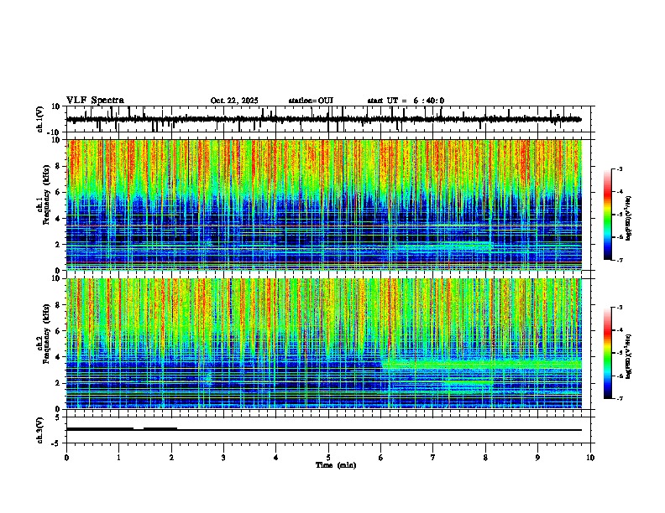Click the "-7" label on ch.1 color bar
This screenshot has height=513, width=665.
click(x=619, y=260)
